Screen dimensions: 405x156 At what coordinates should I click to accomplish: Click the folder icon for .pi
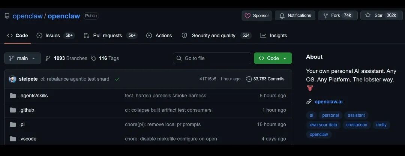[x=13, y=125]
